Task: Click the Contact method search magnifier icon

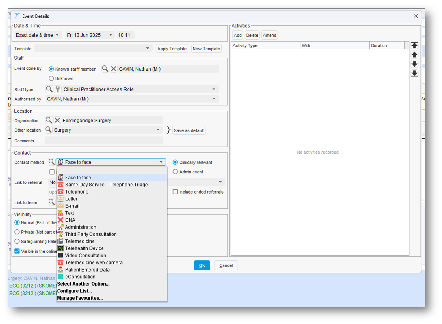Action: pos(51,162)
